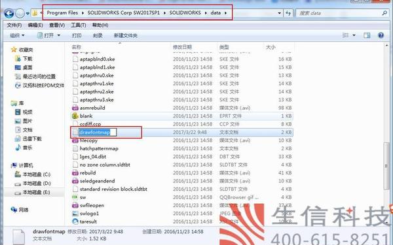Click the asmrebuild avi file icon
Image resolution: width=393 pixels, height=245 pixels.
75,108
